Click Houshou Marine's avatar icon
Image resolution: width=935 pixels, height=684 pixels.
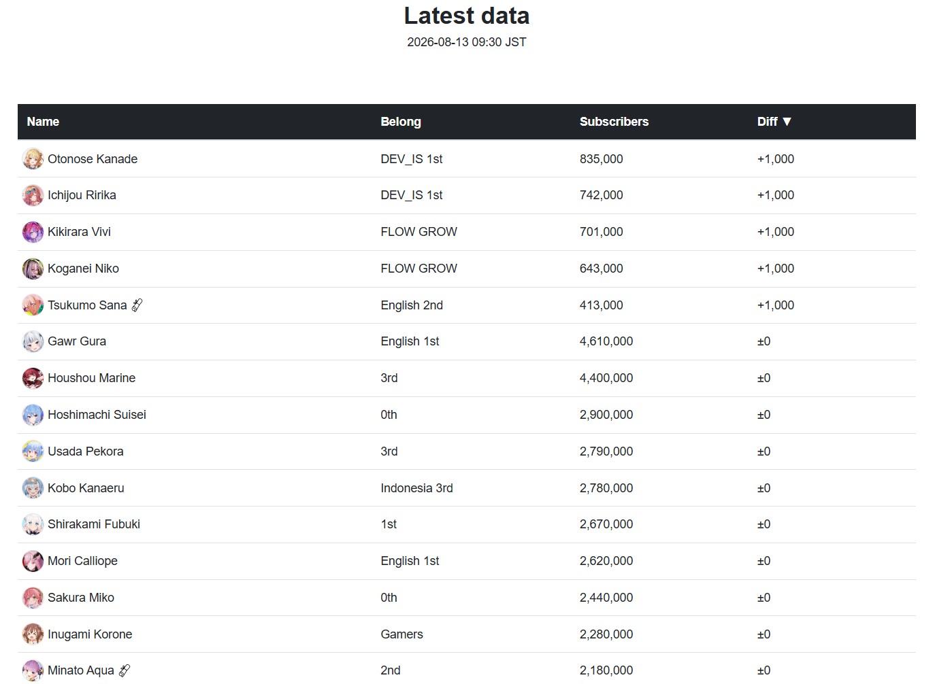33,378
